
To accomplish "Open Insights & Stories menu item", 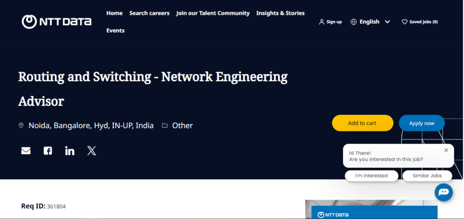I will 280,13.
